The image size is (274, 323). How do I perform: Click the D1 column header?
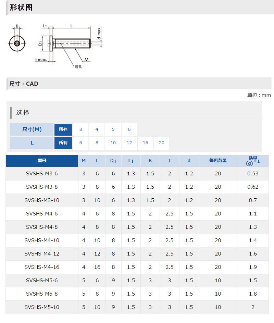pos(113,161)
